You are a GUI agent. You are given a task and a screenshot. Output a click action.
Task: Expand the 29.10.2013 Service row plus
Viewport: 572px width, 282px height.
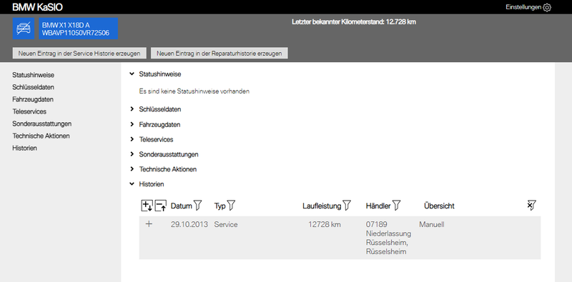click(x=149, y=224)
